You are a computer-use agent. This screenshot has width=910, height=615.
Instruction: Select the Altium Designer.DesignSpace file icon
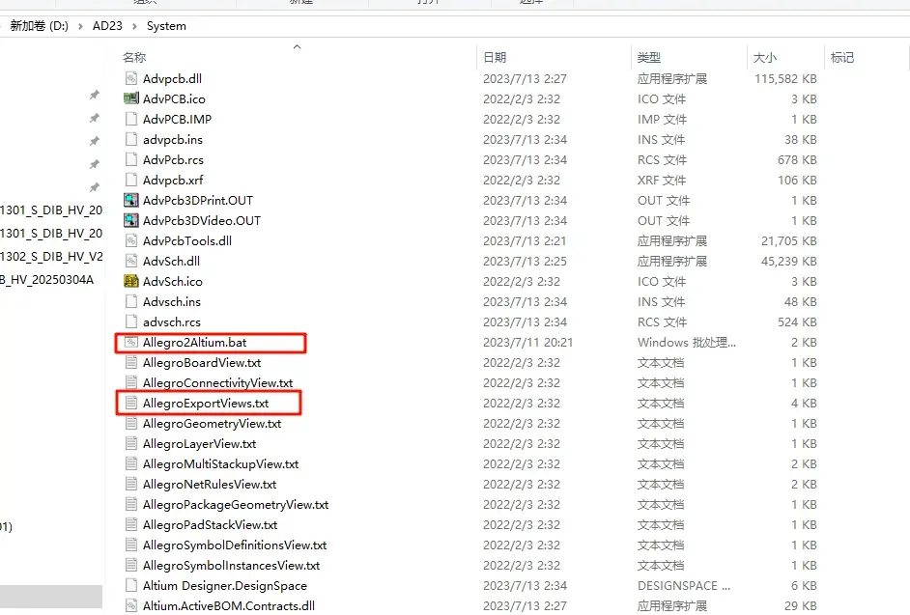(131, 585)
